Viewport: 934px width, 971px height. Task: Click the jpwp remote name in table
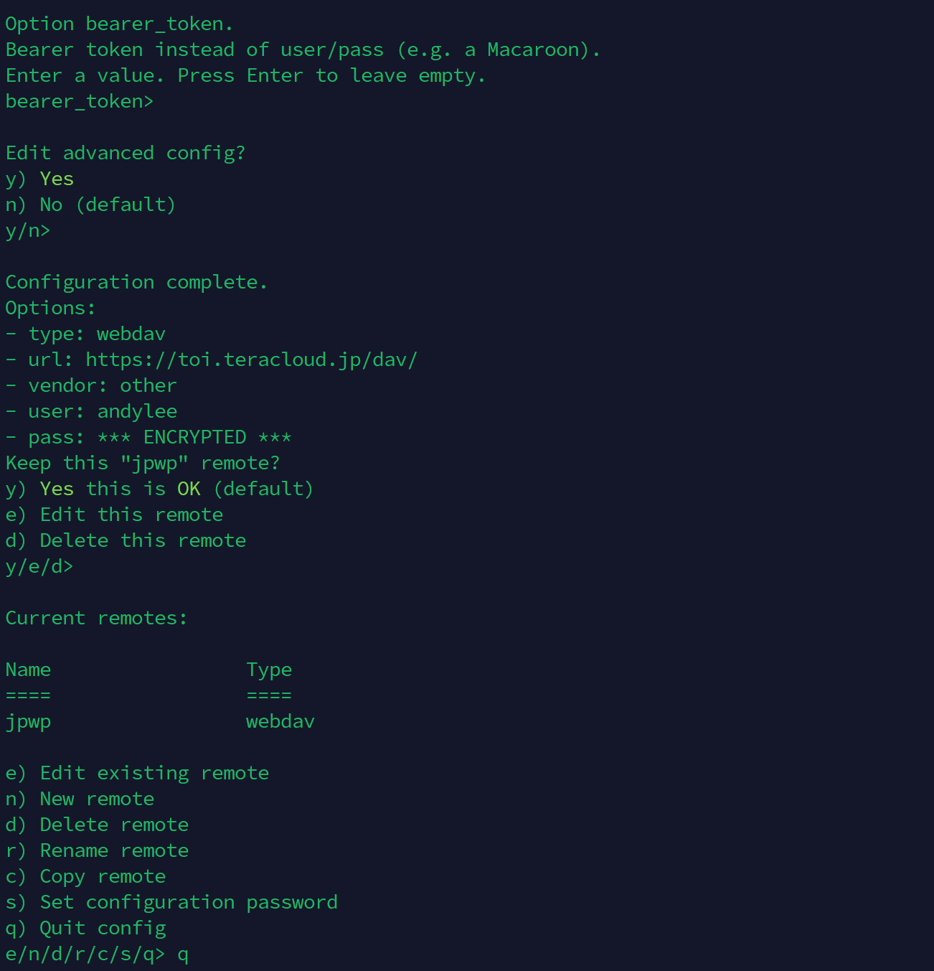28,722
